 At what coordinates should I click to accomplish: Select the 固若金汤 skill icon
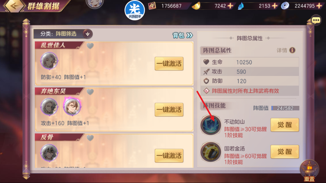point(210,152)
